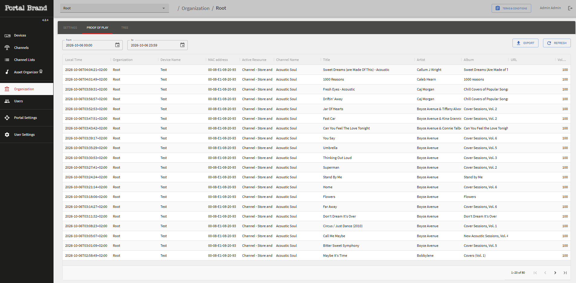Click the logout icon next to Admin Admin
The image size is (576, 283).
pos(570,8)
